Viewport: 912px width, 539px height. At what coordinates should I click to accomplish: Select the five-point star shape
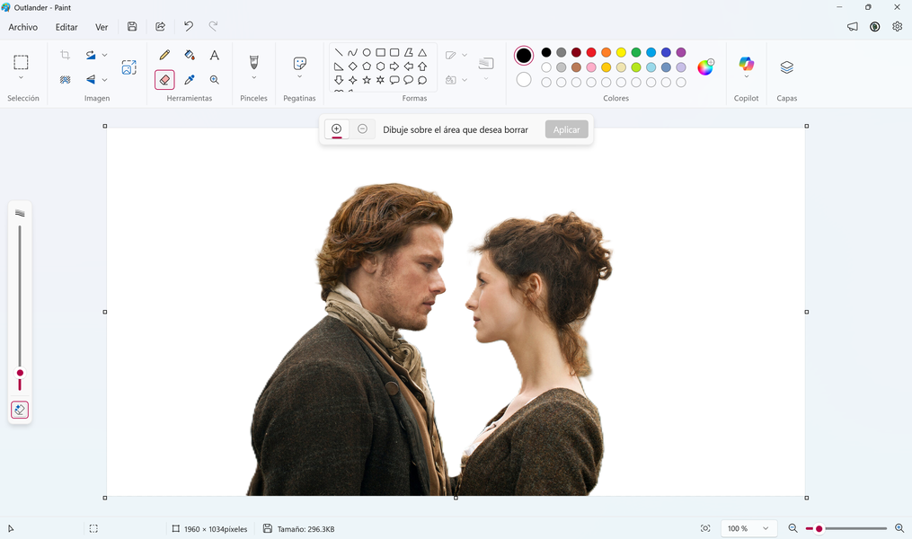coord(367,80)
